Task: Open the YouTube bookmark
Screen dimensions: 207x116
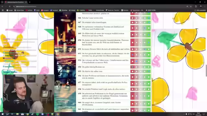Action: click(x=29, y=10)
